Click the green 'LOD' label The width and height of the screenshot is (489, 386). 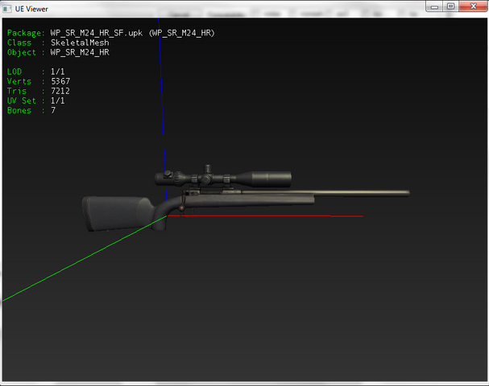[15, 72]
